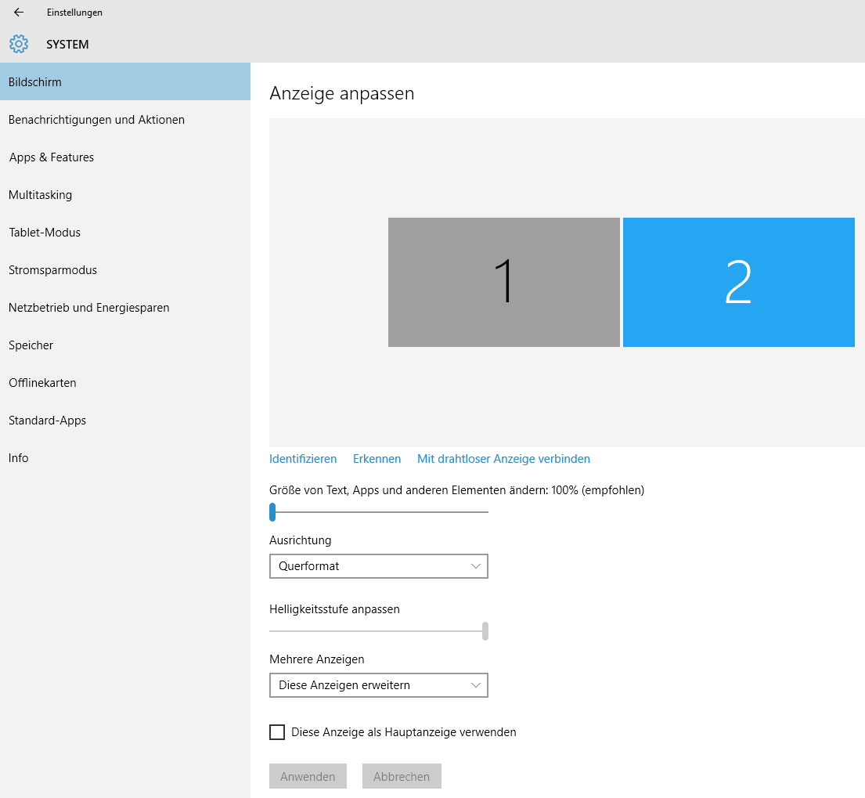Open the Multitasking settings page

pyautogui.click(x=40, y=194)
